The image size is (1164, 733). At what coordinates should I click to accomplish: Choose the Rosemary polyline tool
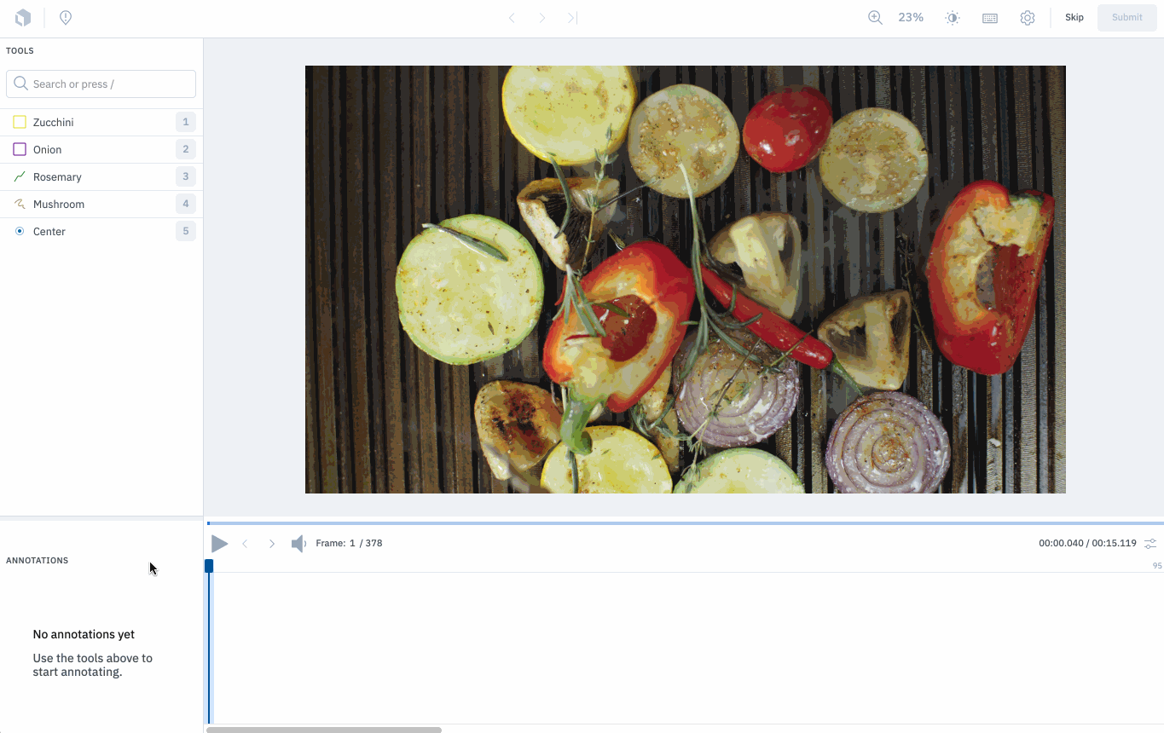[101, 177]
